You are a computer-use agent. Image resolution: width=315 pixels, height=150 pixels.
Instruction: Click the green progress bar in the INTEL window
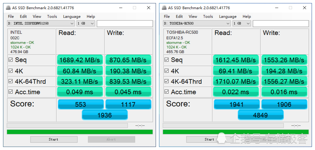80,132
